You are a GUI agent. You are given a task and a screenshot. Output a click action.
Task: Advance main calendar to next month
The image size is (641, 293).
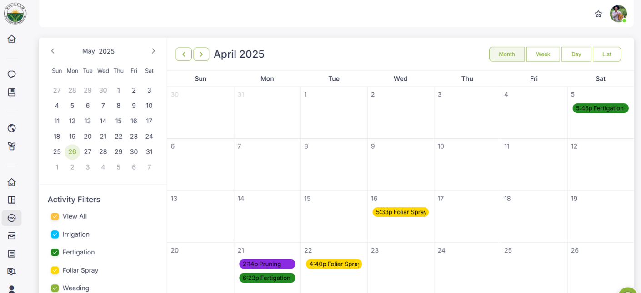pos(201,54)
